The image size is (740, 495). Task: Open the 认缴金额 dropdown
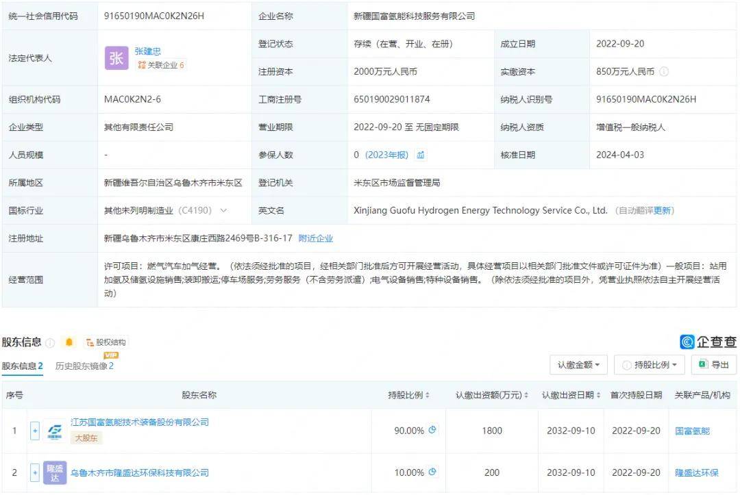578,365
